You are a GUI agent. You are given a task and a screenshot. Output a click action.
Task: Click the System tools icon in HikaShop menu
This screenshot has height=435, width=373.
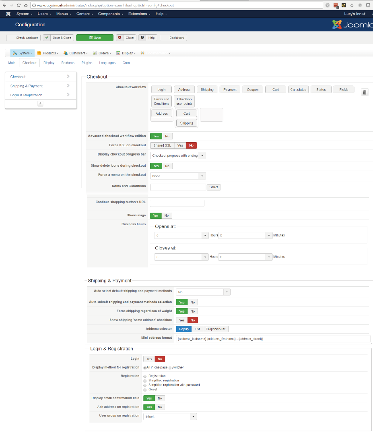(x=15, y=53)
